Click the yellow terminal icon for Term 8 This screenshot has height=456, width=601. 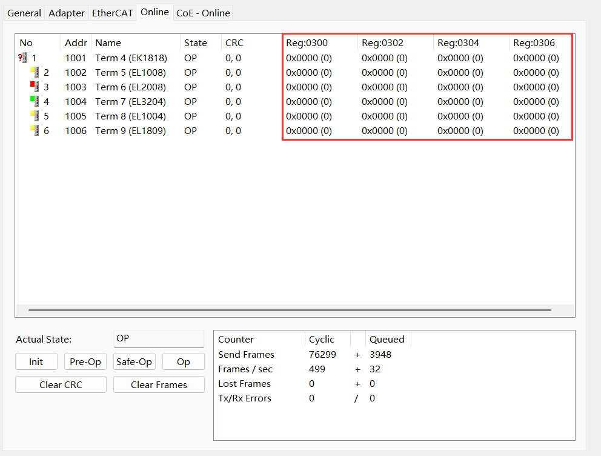tap(35, 116)
